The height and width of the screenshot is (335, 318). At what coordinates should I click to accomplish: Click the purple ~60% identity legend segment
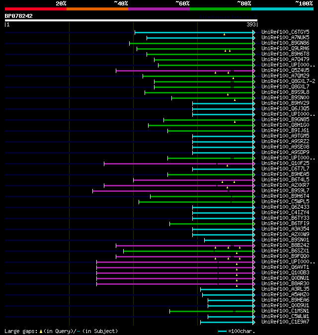pos(159,9)
